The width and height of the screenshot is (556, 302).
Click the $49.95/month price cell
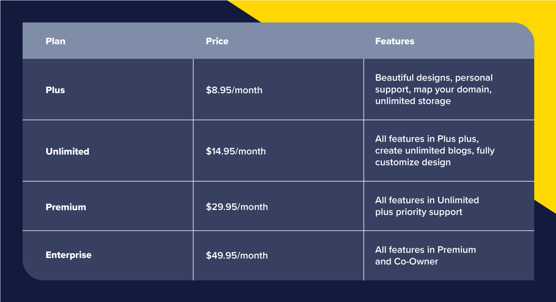237,255
